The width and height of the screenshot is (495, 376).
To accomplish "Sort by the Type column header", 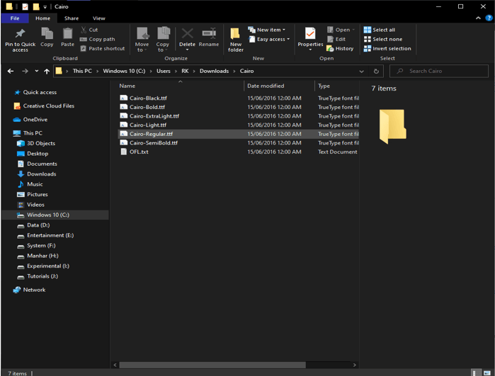I will 337,86.
